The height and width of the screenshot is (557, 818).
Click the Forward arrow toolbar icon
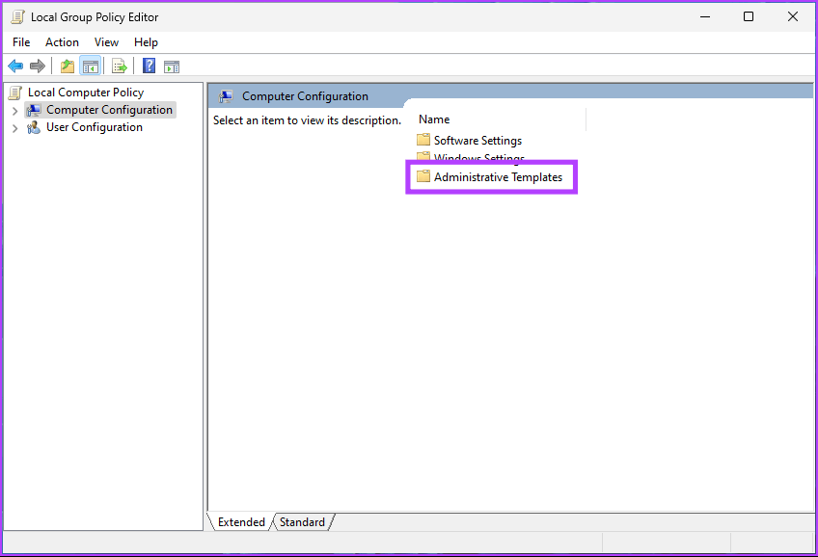point(38,66)
